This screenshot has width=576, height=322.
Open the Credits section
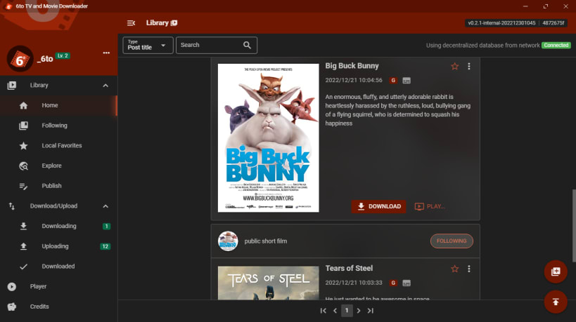[x=59, y=307]
